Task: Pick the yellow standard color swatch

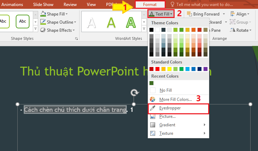Action: point(169,69)
